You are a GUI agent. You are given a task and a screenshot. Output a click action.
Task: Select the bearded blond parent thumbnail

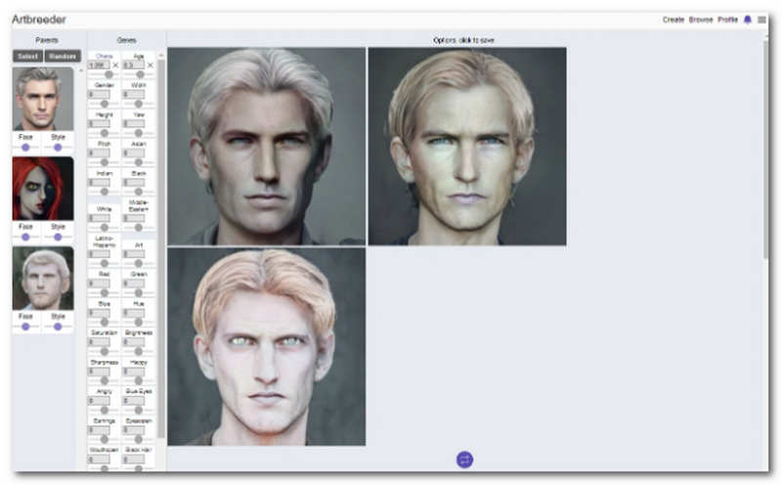(43, 278)
